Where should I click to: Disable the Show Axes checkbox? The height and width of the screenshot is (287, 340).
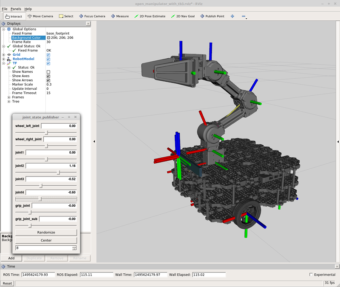(x=48, y=76)
